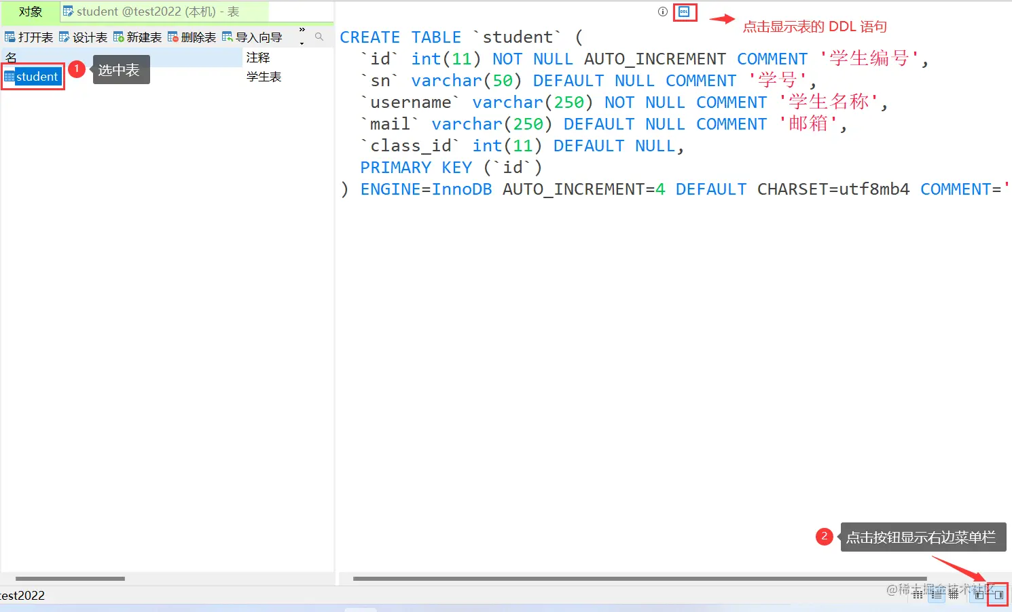1012x612 pixels.
Task: Toggle the left navigation pane button
Action: (979, 594)
